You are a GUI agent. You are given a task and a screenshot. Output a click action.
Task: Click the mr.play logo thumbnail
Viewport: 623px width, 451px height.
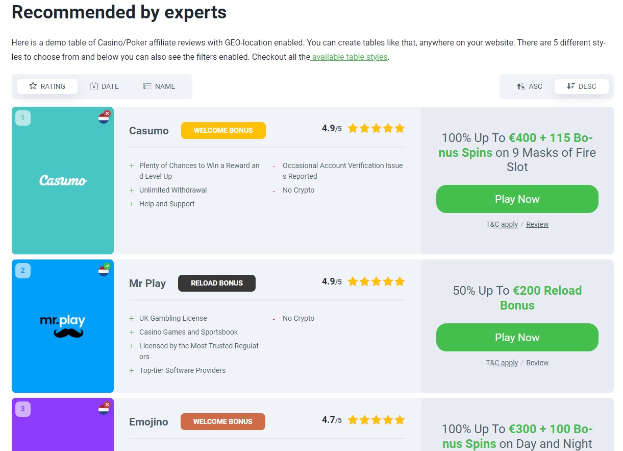point(63,326)
